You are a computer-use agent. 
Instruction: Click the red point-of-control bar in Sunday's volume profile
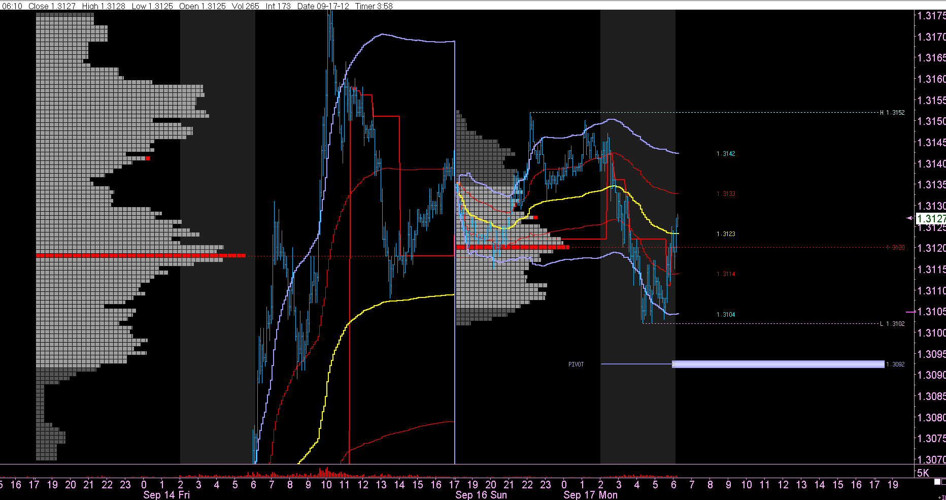click(x=513, y=247)
